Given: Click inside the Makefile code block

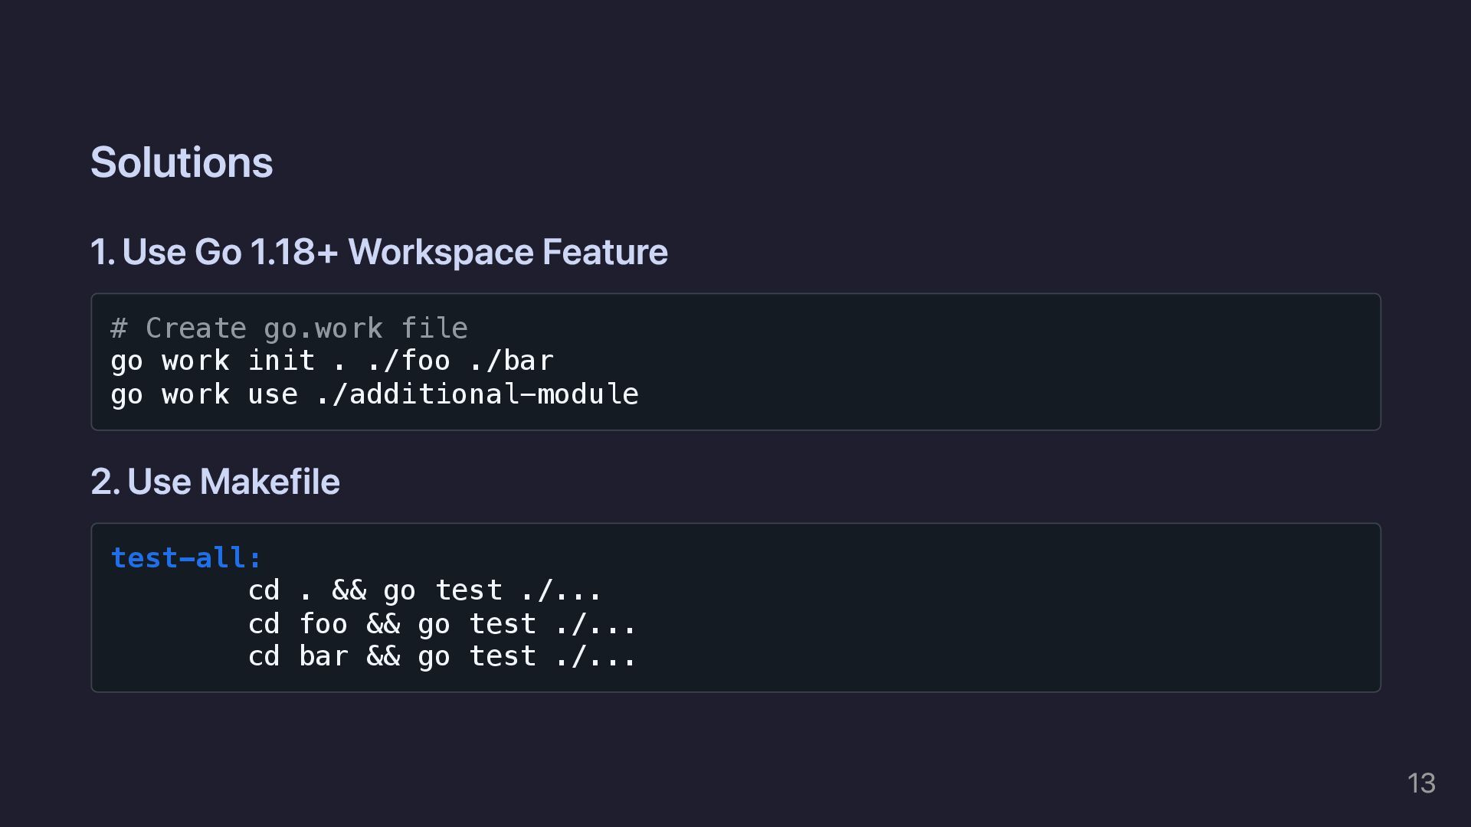Looking at the screenshot, I should click(996, 607).
